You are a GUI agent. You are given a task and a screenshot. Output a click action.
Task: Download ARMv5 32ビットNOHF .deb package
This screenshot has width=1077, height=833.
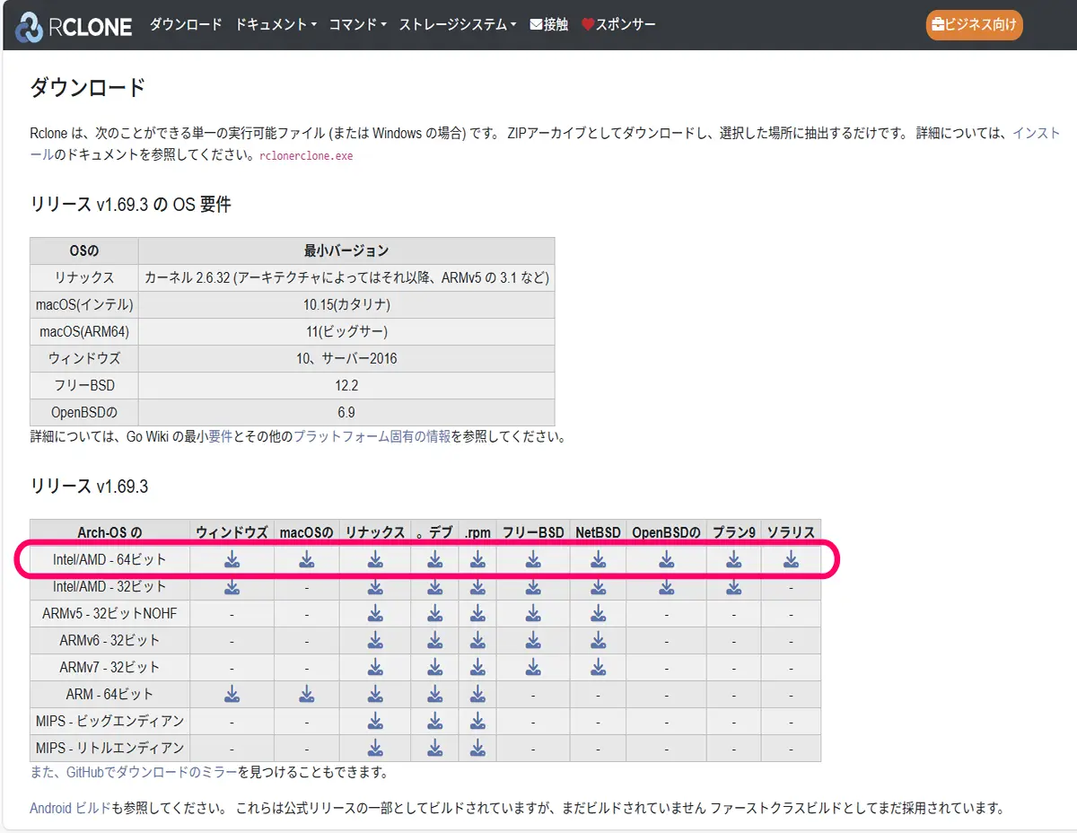click(435, 614)
